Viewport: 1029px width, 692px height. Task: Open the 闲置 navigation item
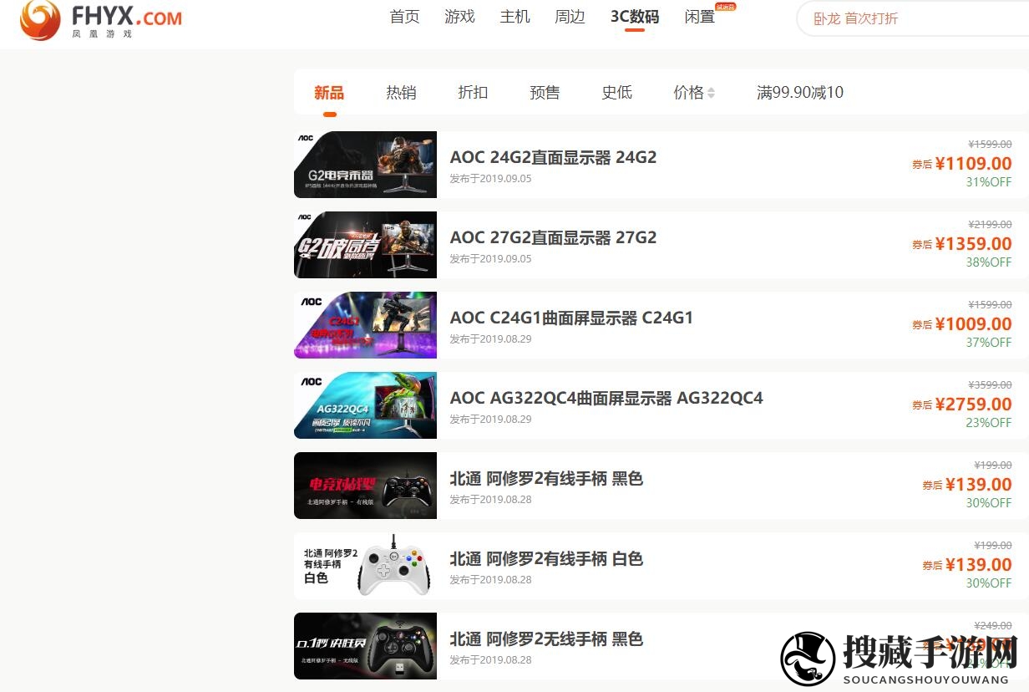click(x=700, y=17)
